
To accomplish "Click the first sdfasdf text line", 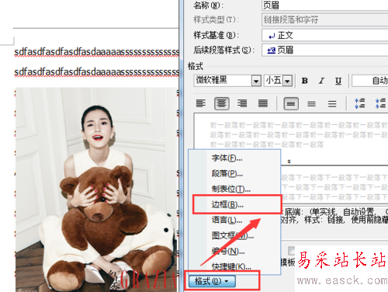I will pos(96,52).
